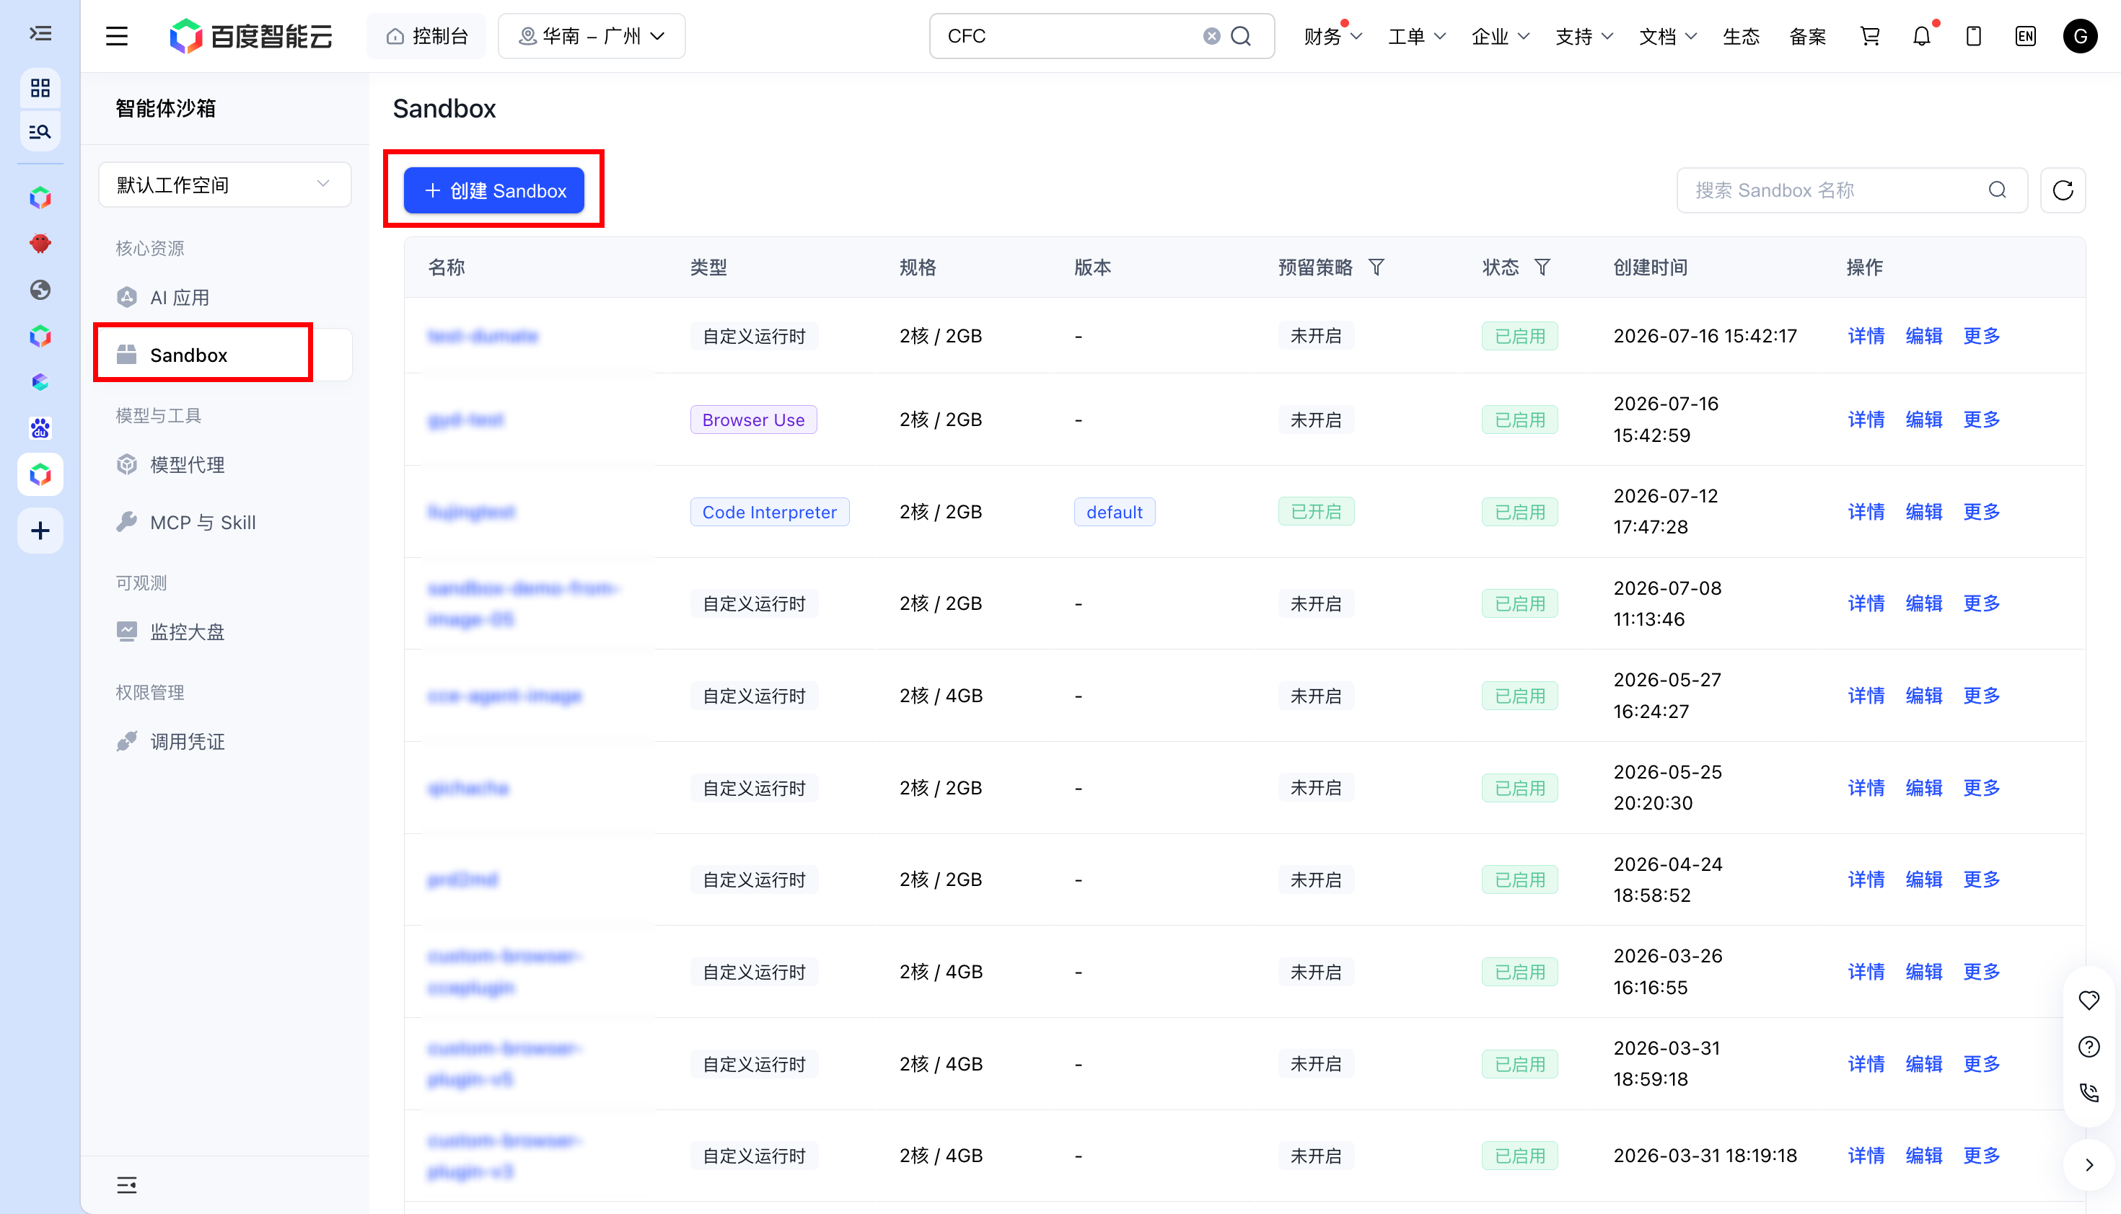Viewport: 2121px width, 1214px height.
Task: Collapse the sidebar with bottom menu icon
Action: pos(127,1185)
